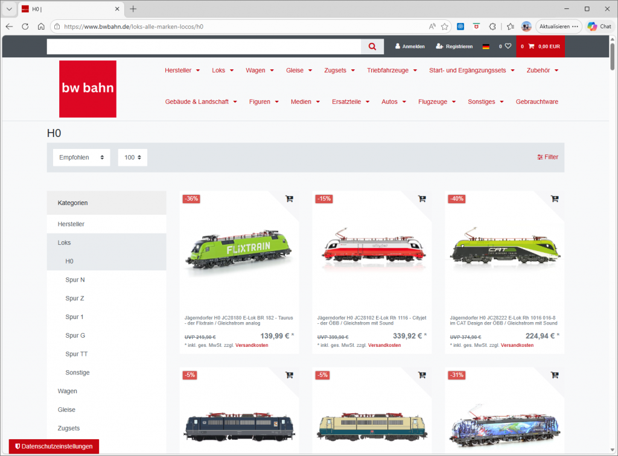618x456 pixels.
Task: Expand the Hersteller navigation menu
Action: (182, 71)
